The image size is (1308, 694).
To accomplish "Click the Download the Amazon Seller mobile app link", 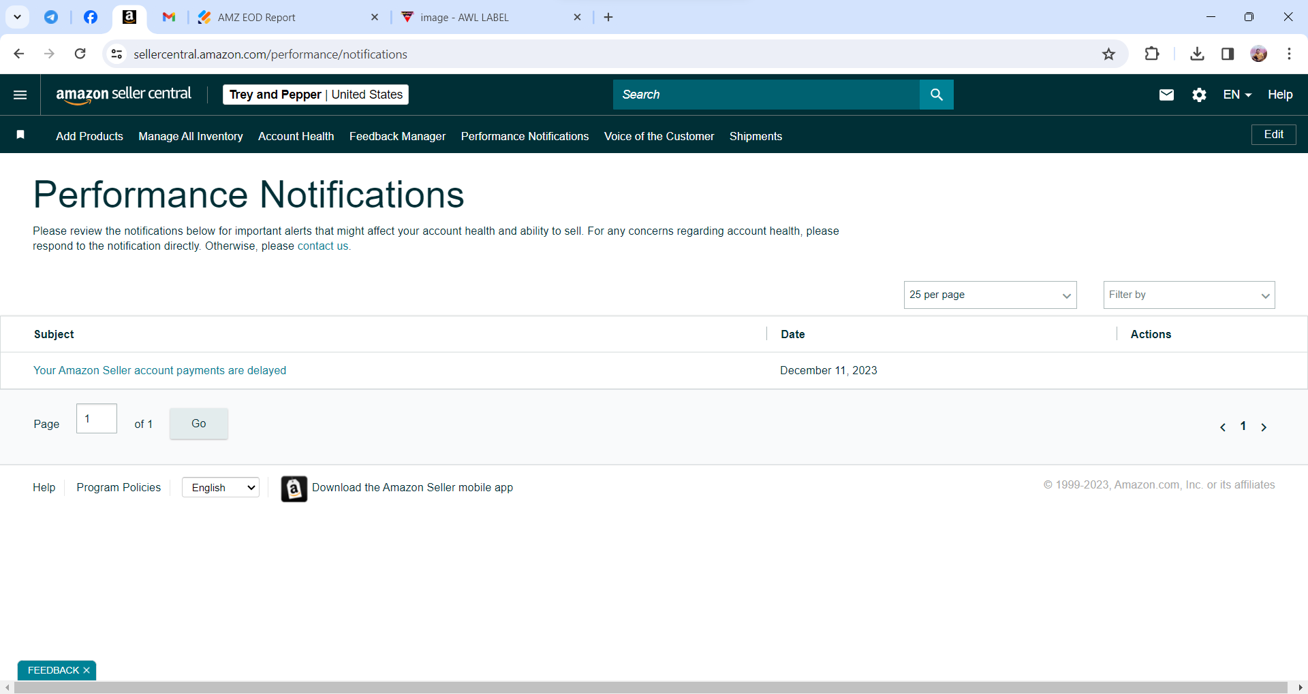I will 413,487.
